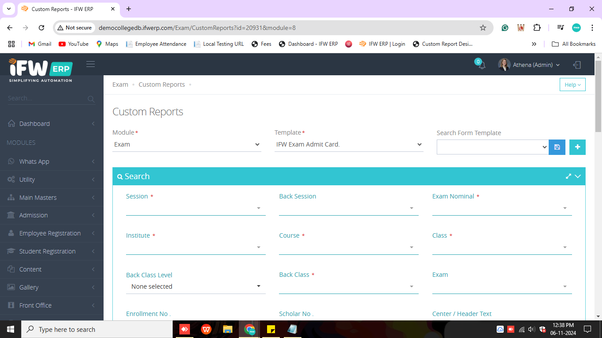Open Back Class Level None selected dropdown

196,287
